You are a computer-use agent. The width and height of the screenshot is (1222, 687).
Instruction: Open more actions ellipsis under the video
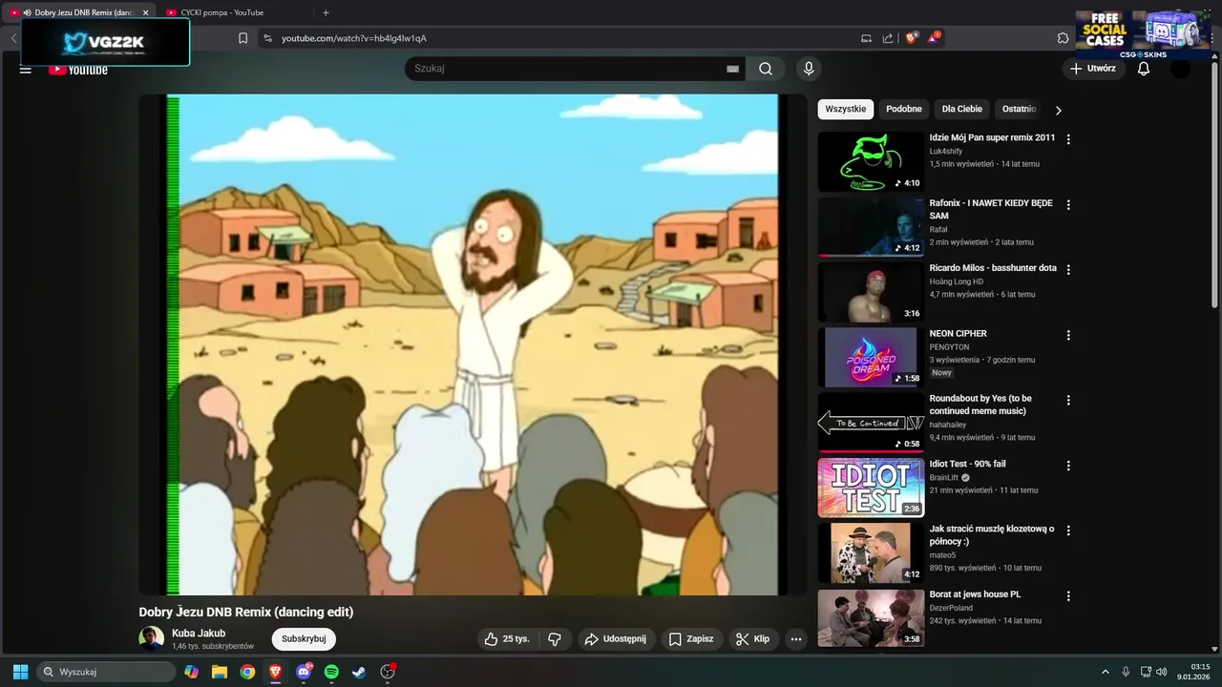point(796,639)
